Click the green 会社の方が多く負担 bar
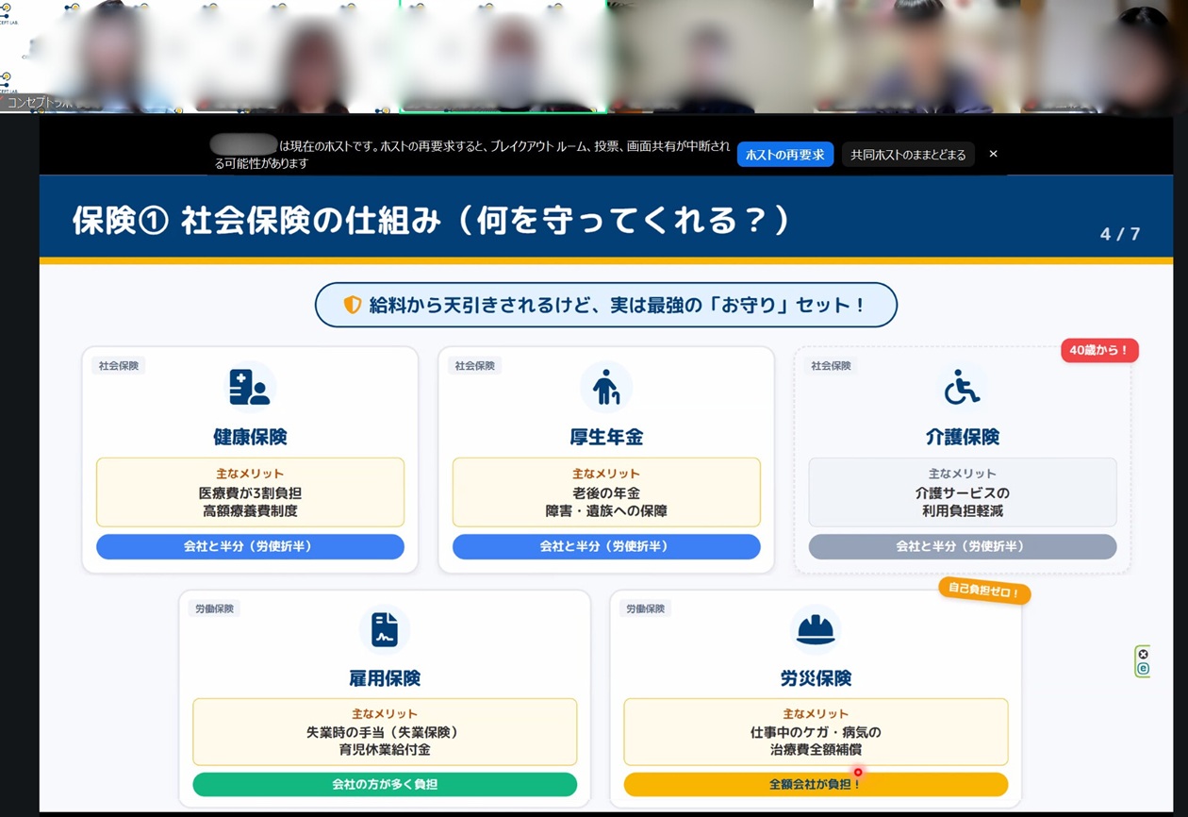Screen dimensions: 1188x817 385,784
